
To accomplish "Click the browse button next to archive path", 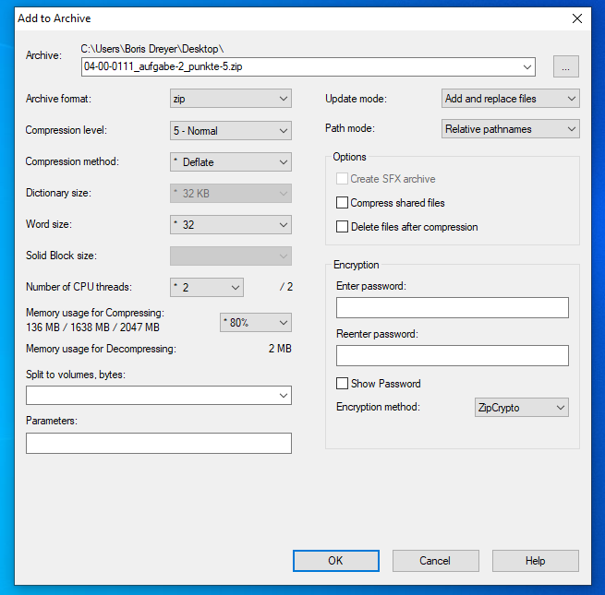I will click(x=566, y=66).
